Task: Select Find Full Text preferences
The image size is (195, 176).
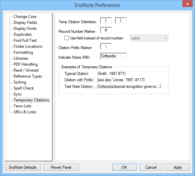Action: (25, 40)
